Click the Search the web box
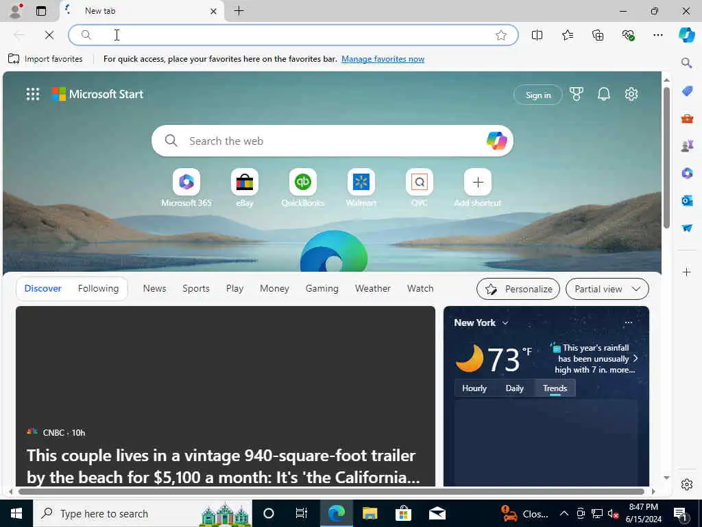Screen dimensions: 702x527 pyautogui.click(x=332, y=141)
